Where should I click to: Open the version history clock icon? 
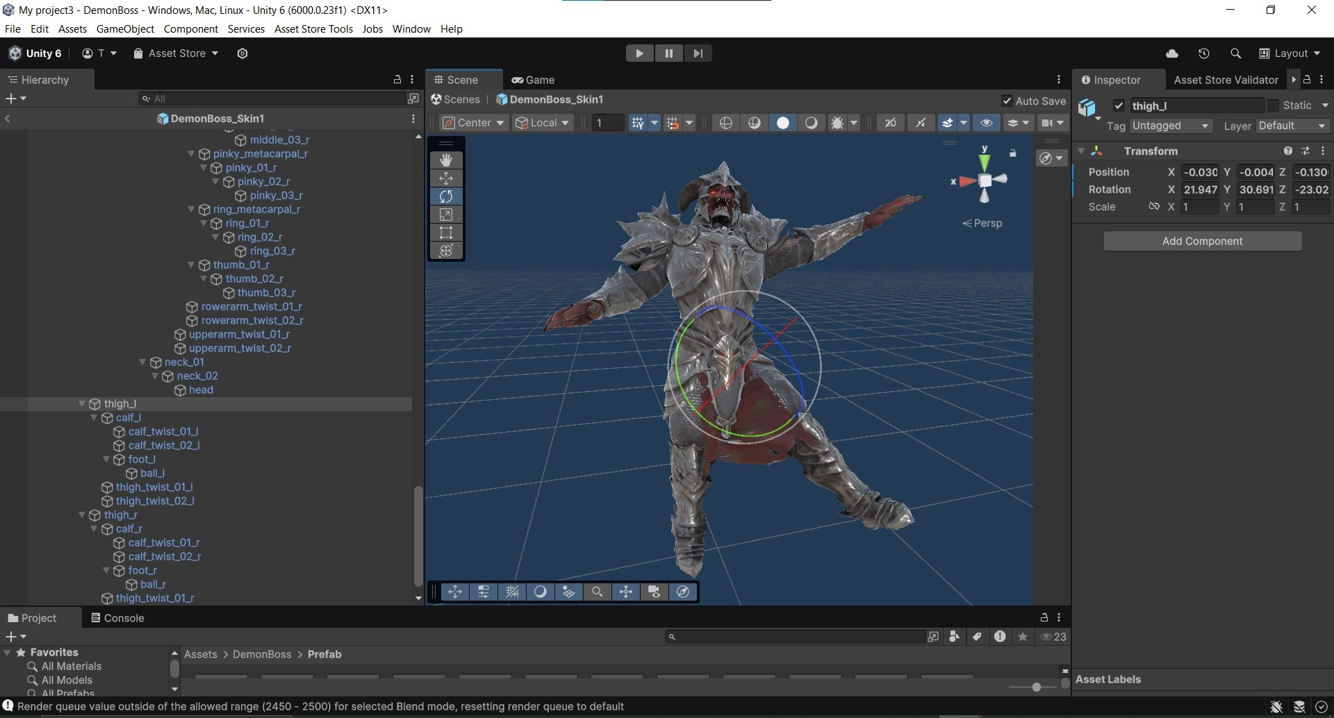1204,53
